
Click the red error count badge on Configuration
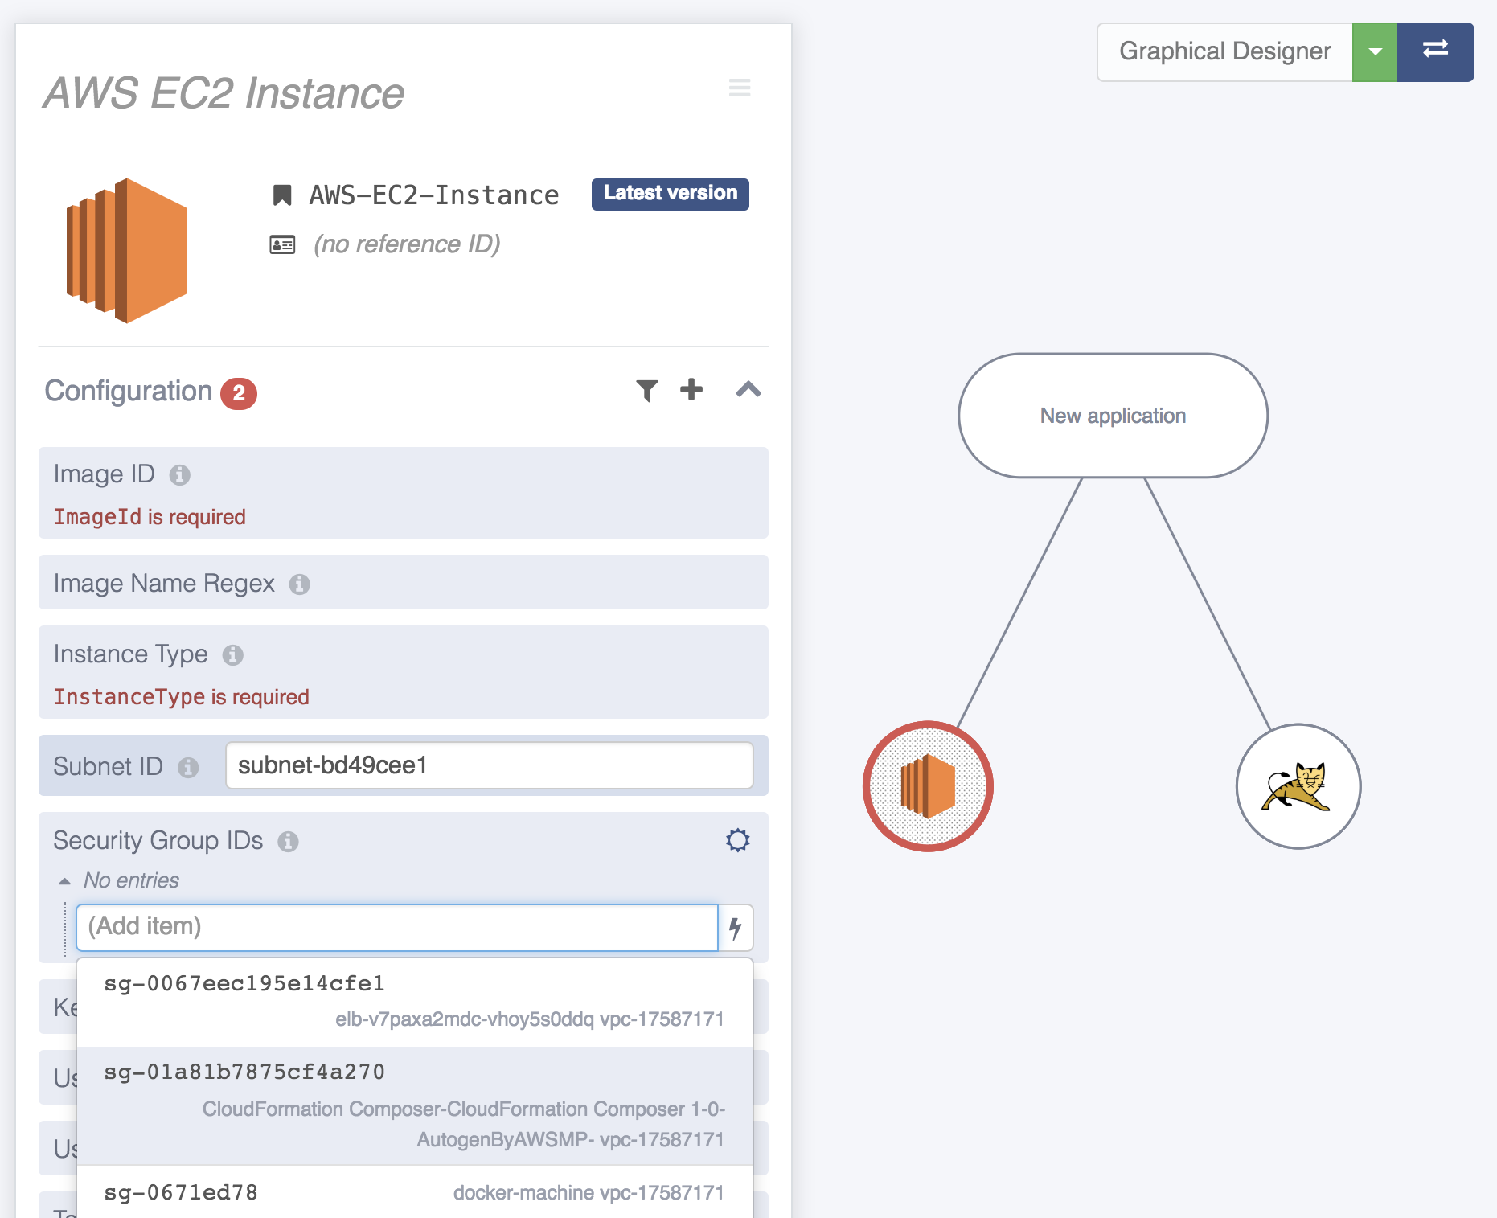pos(239,393)
